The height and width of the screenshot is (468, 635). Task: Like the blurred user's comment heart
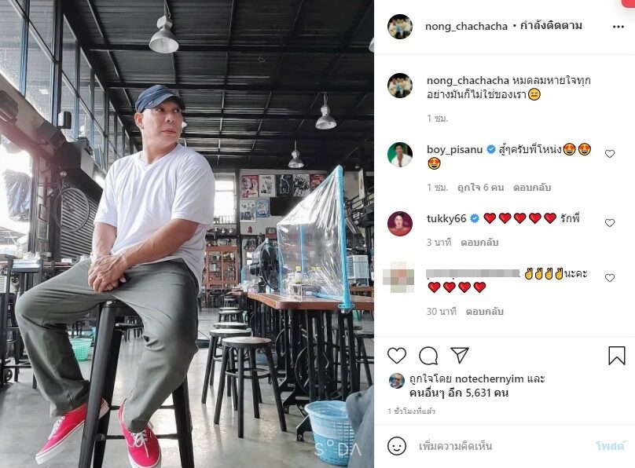pyautogui.click(x=610, y=278)
